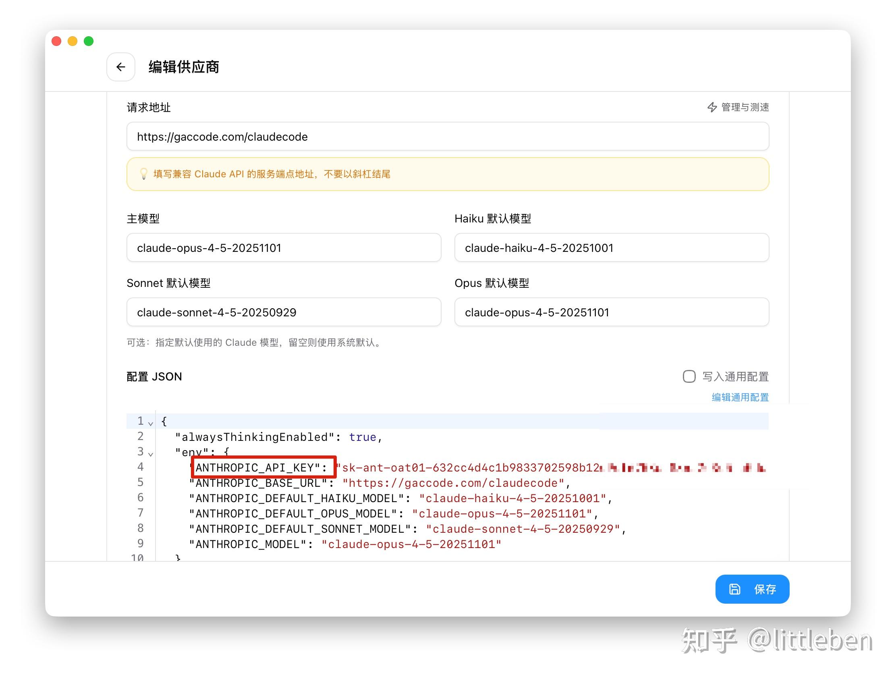Click the lightbulb hint icon
This screenshot has width=896, height=677.
point(143,174)
